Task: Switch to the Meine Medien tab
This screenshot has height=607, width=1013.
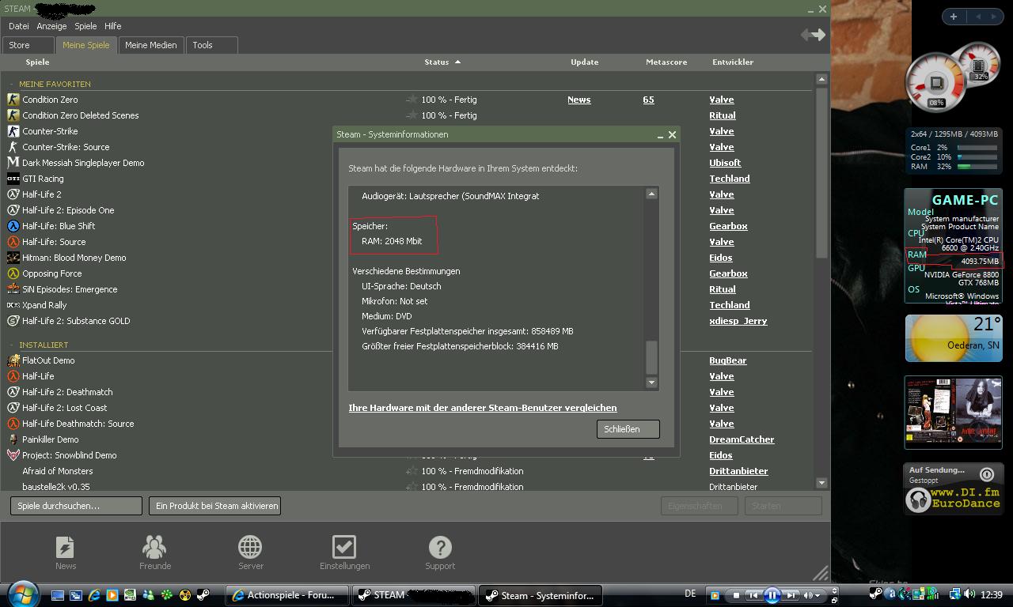Action: click(x=150, y=45)
